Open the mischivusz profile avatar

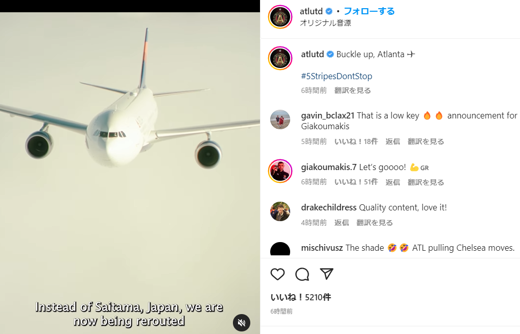280,249
